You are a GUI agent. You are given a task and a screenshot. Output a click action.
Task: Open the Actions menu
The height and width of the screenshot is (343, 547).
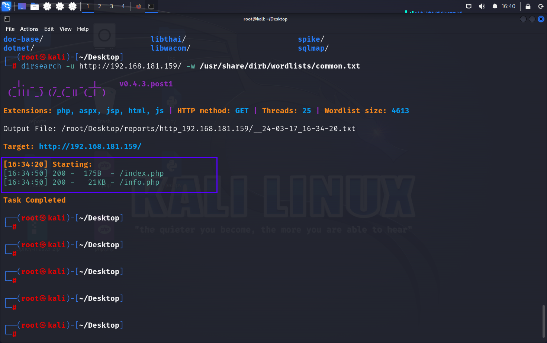click(29, 29)
